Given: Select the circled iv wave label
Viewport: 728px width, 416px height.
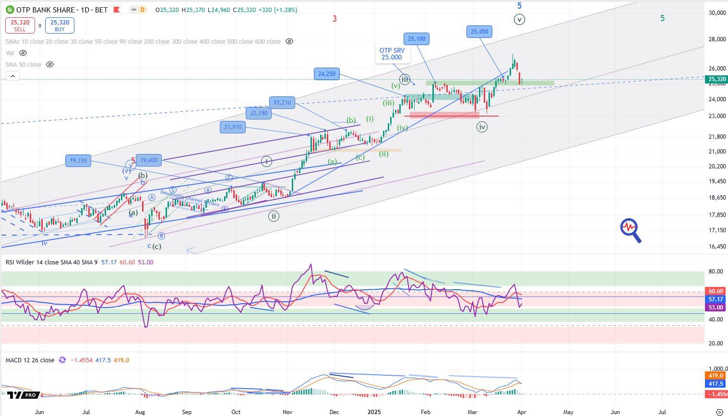Looking at the screenshot, I should [x=482, y=127].
